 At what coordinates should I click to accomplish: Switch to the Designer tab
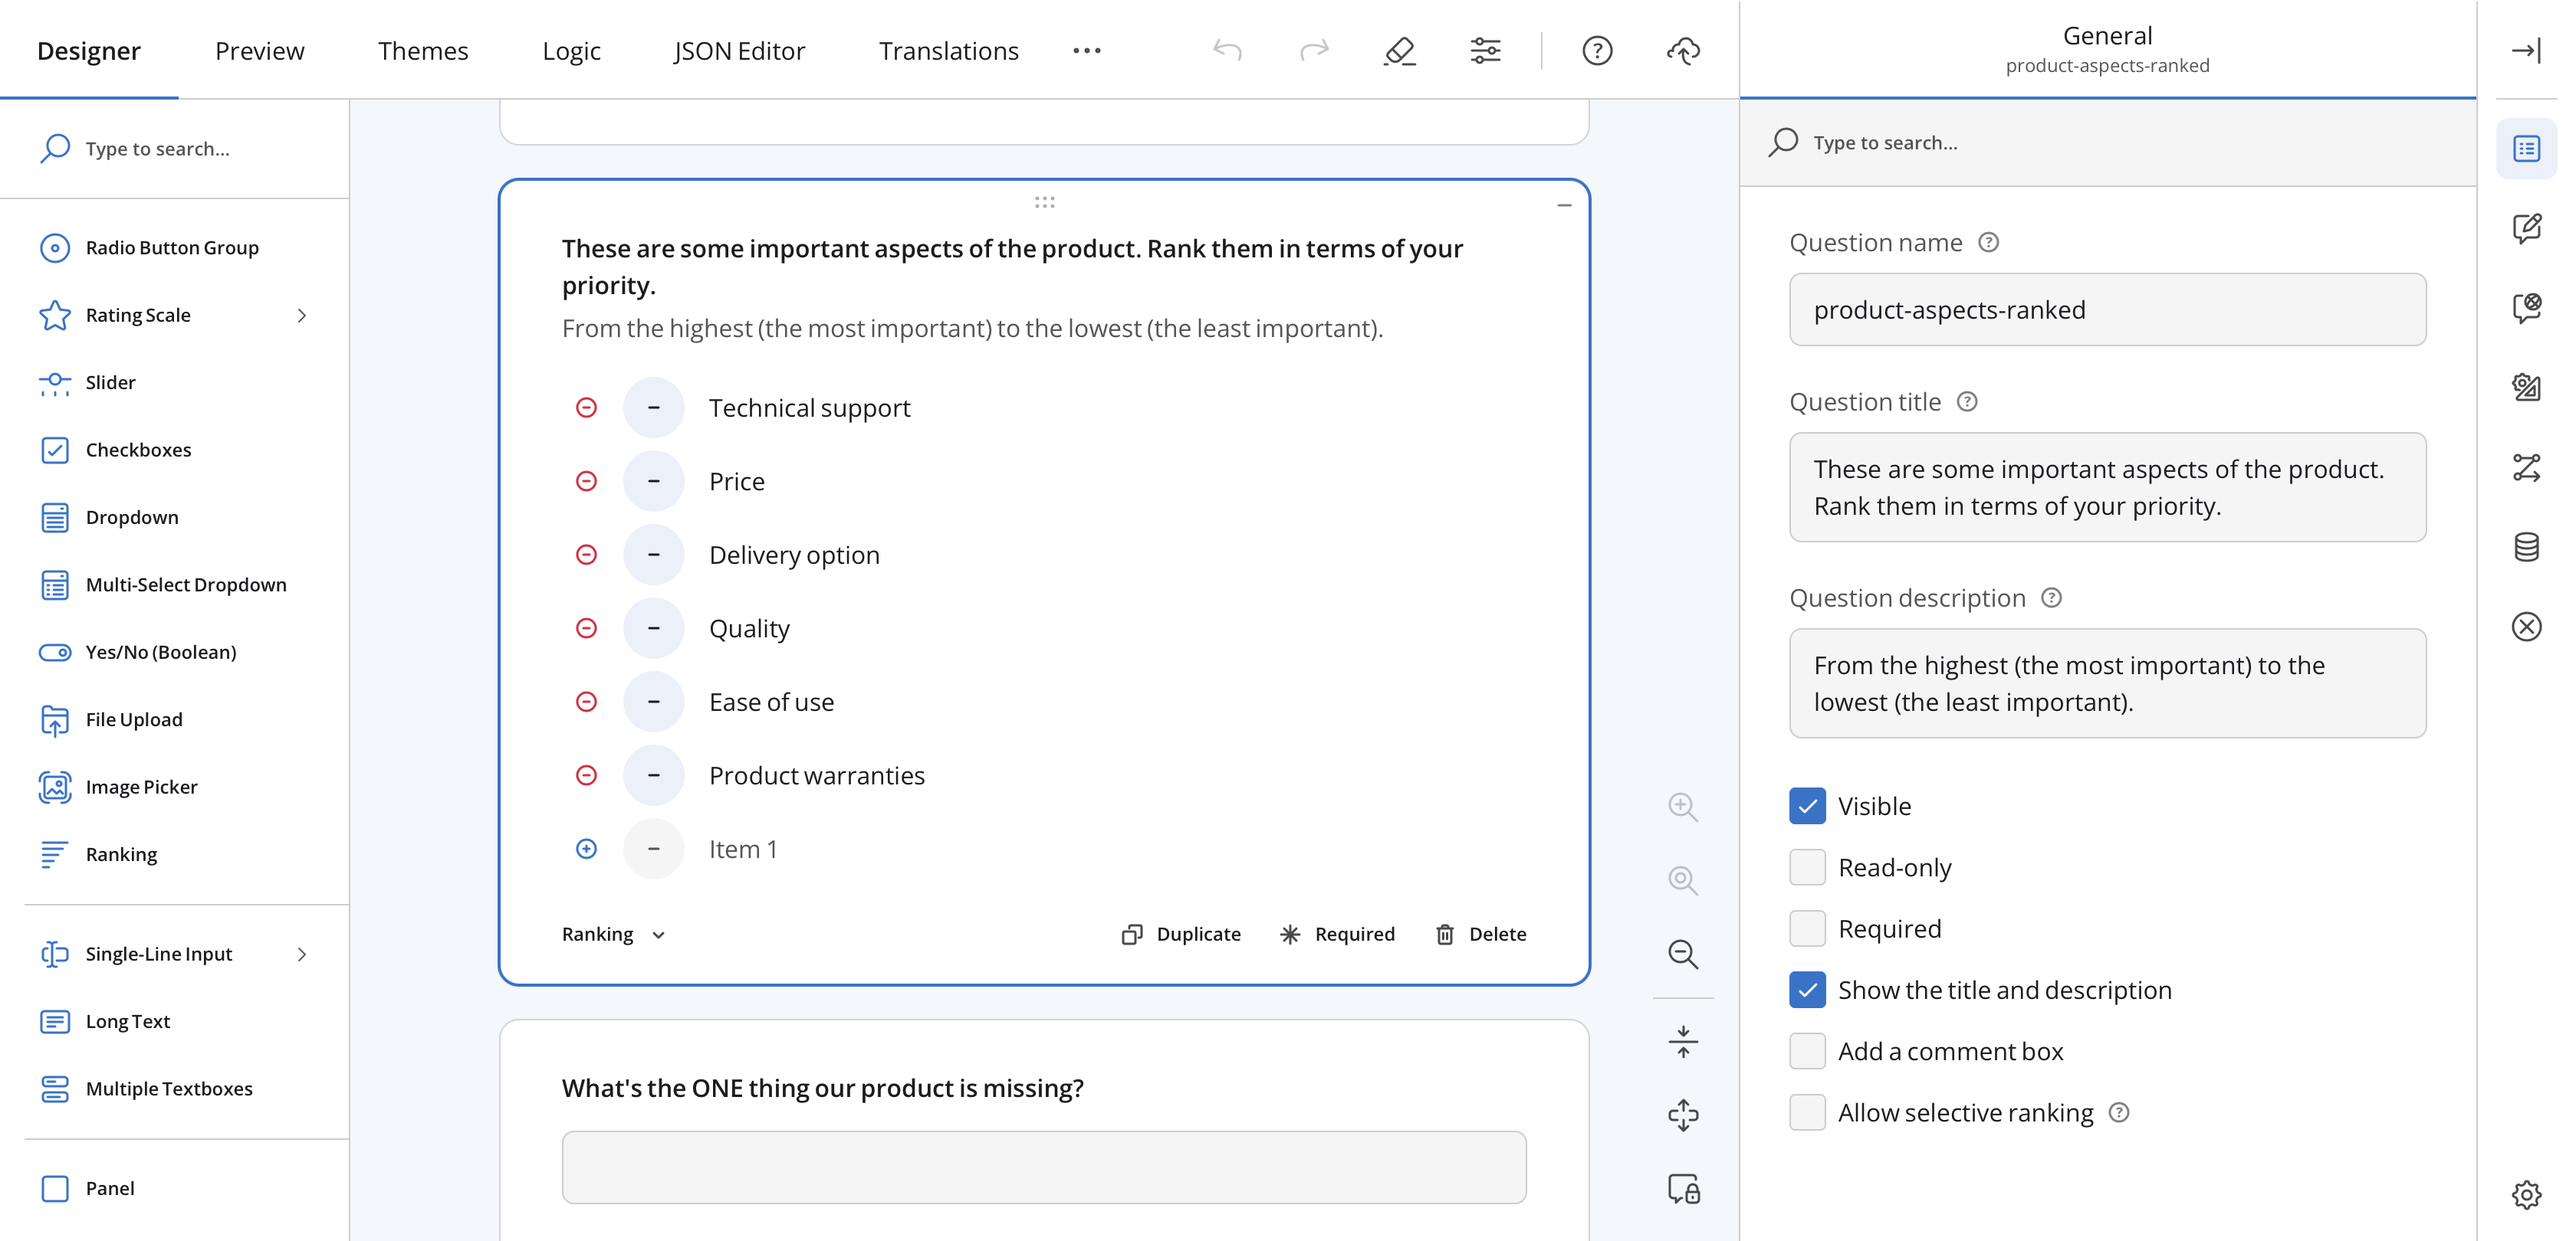click(x=89, y=50)
